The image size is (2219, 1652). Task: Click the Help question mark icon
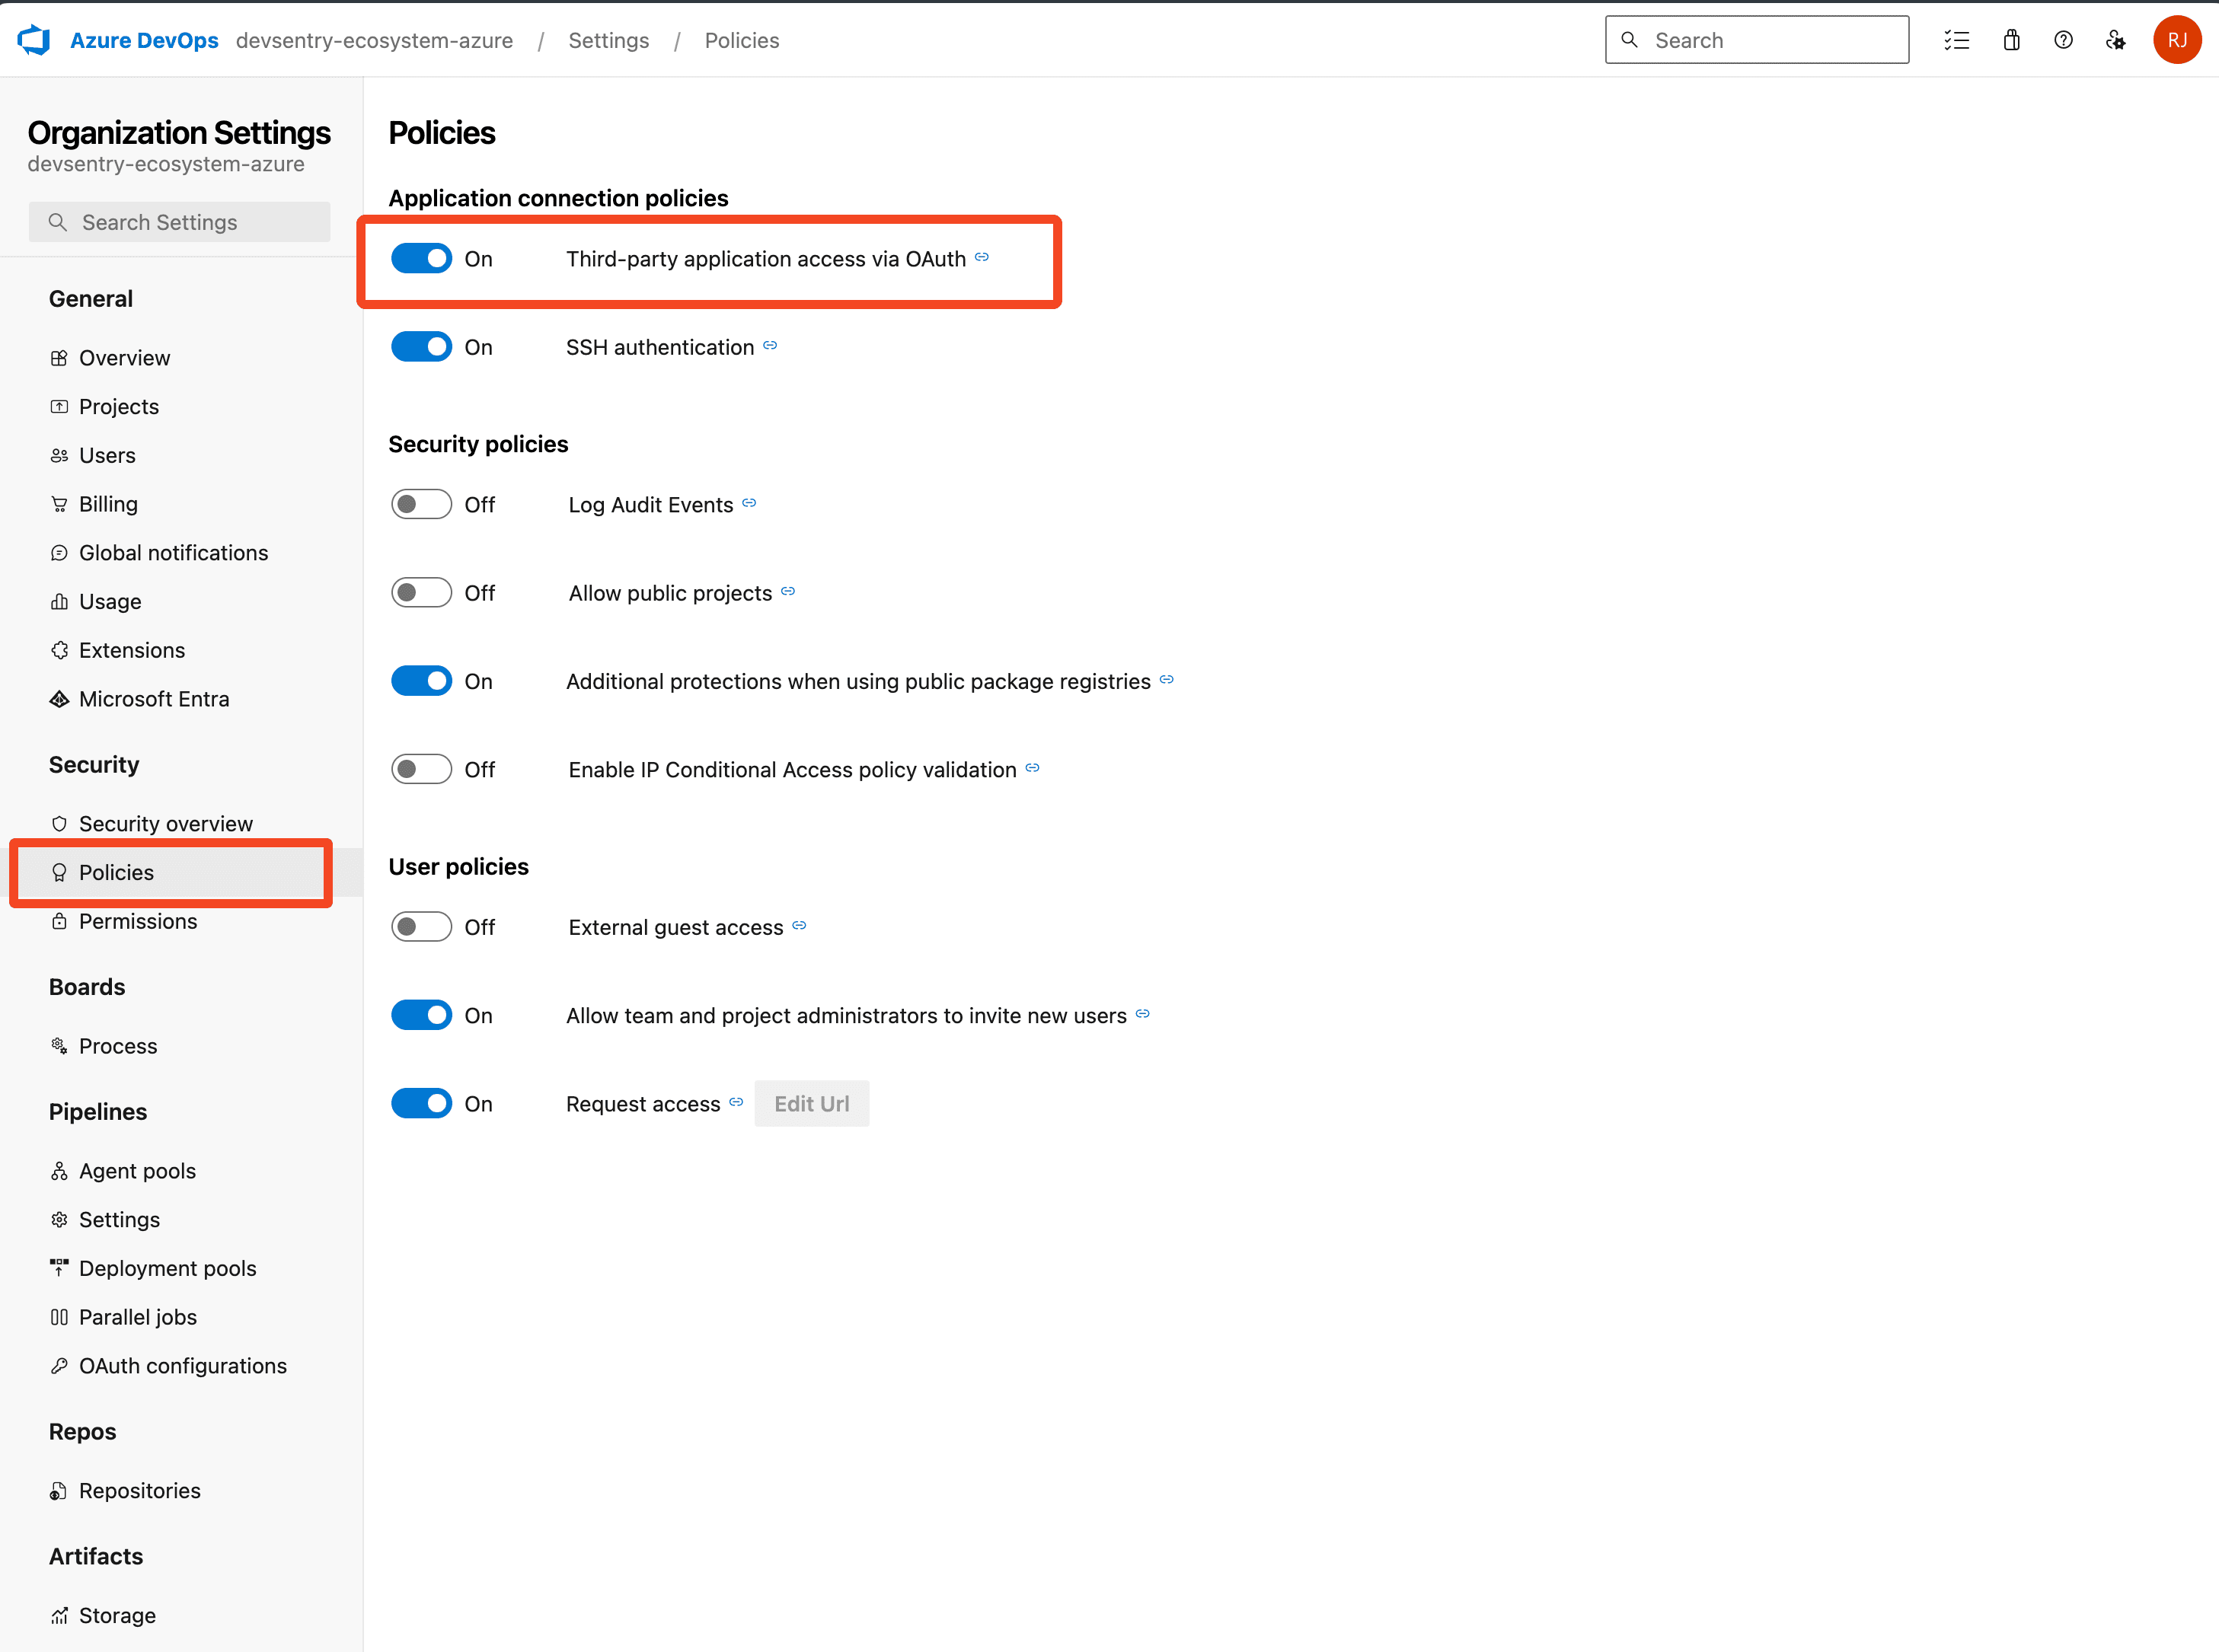[x=2063, y=40]
